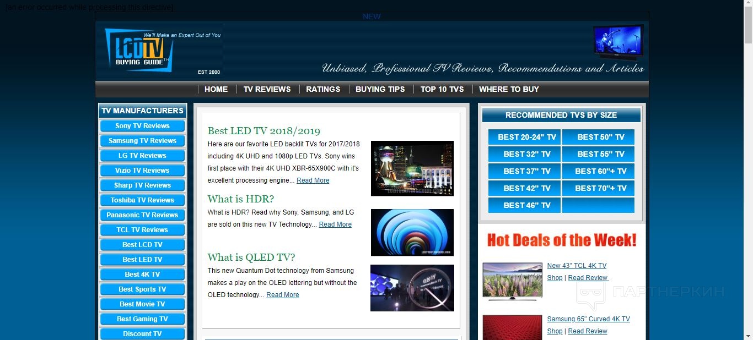Open BEST 37" TV size button
The width and height of the screenshot is (753, 340).
(x=524, y=171)
